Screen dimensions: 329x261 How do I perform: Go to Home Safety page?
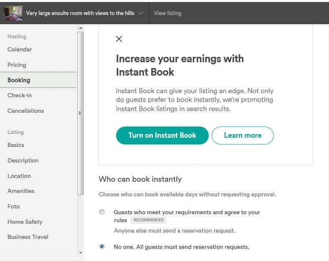click(x=25, y=222)
